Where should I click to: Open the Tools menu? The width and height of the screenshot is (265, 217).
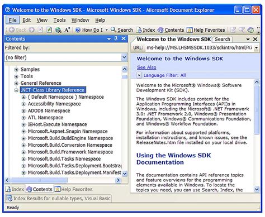[x=60, y=20]
